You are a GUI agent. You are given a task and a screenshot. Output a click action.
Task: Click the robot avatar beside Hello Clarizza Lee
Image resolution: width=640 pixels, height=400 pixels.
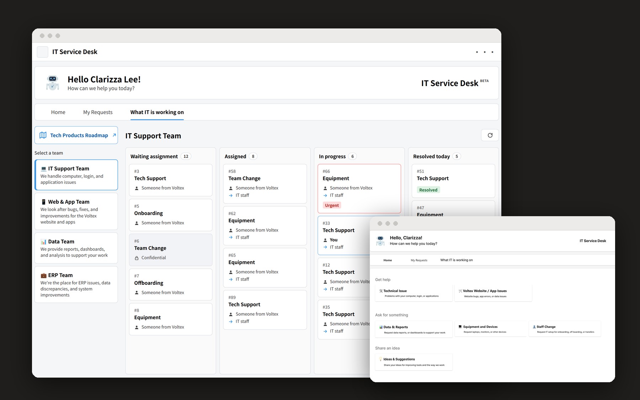pyautogui.click(x=53, y=82)
